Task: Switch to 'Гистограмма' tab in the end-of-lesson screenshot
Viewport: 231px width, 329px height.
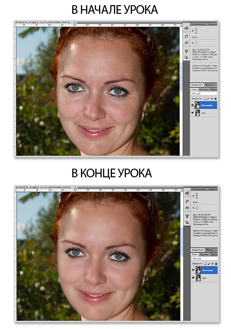Action: point(199,189)
